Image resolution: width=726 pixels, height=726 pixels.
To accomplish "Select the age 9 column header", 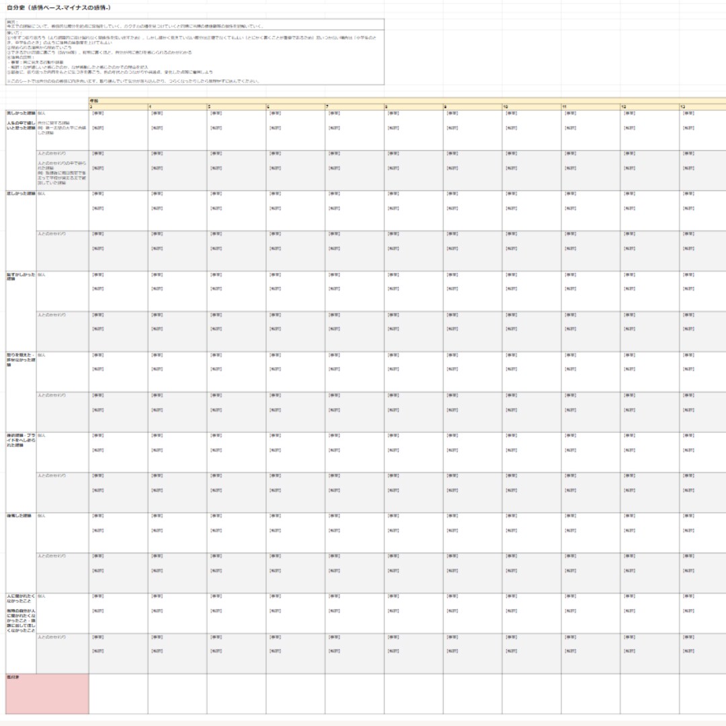I will pos(473,106).
